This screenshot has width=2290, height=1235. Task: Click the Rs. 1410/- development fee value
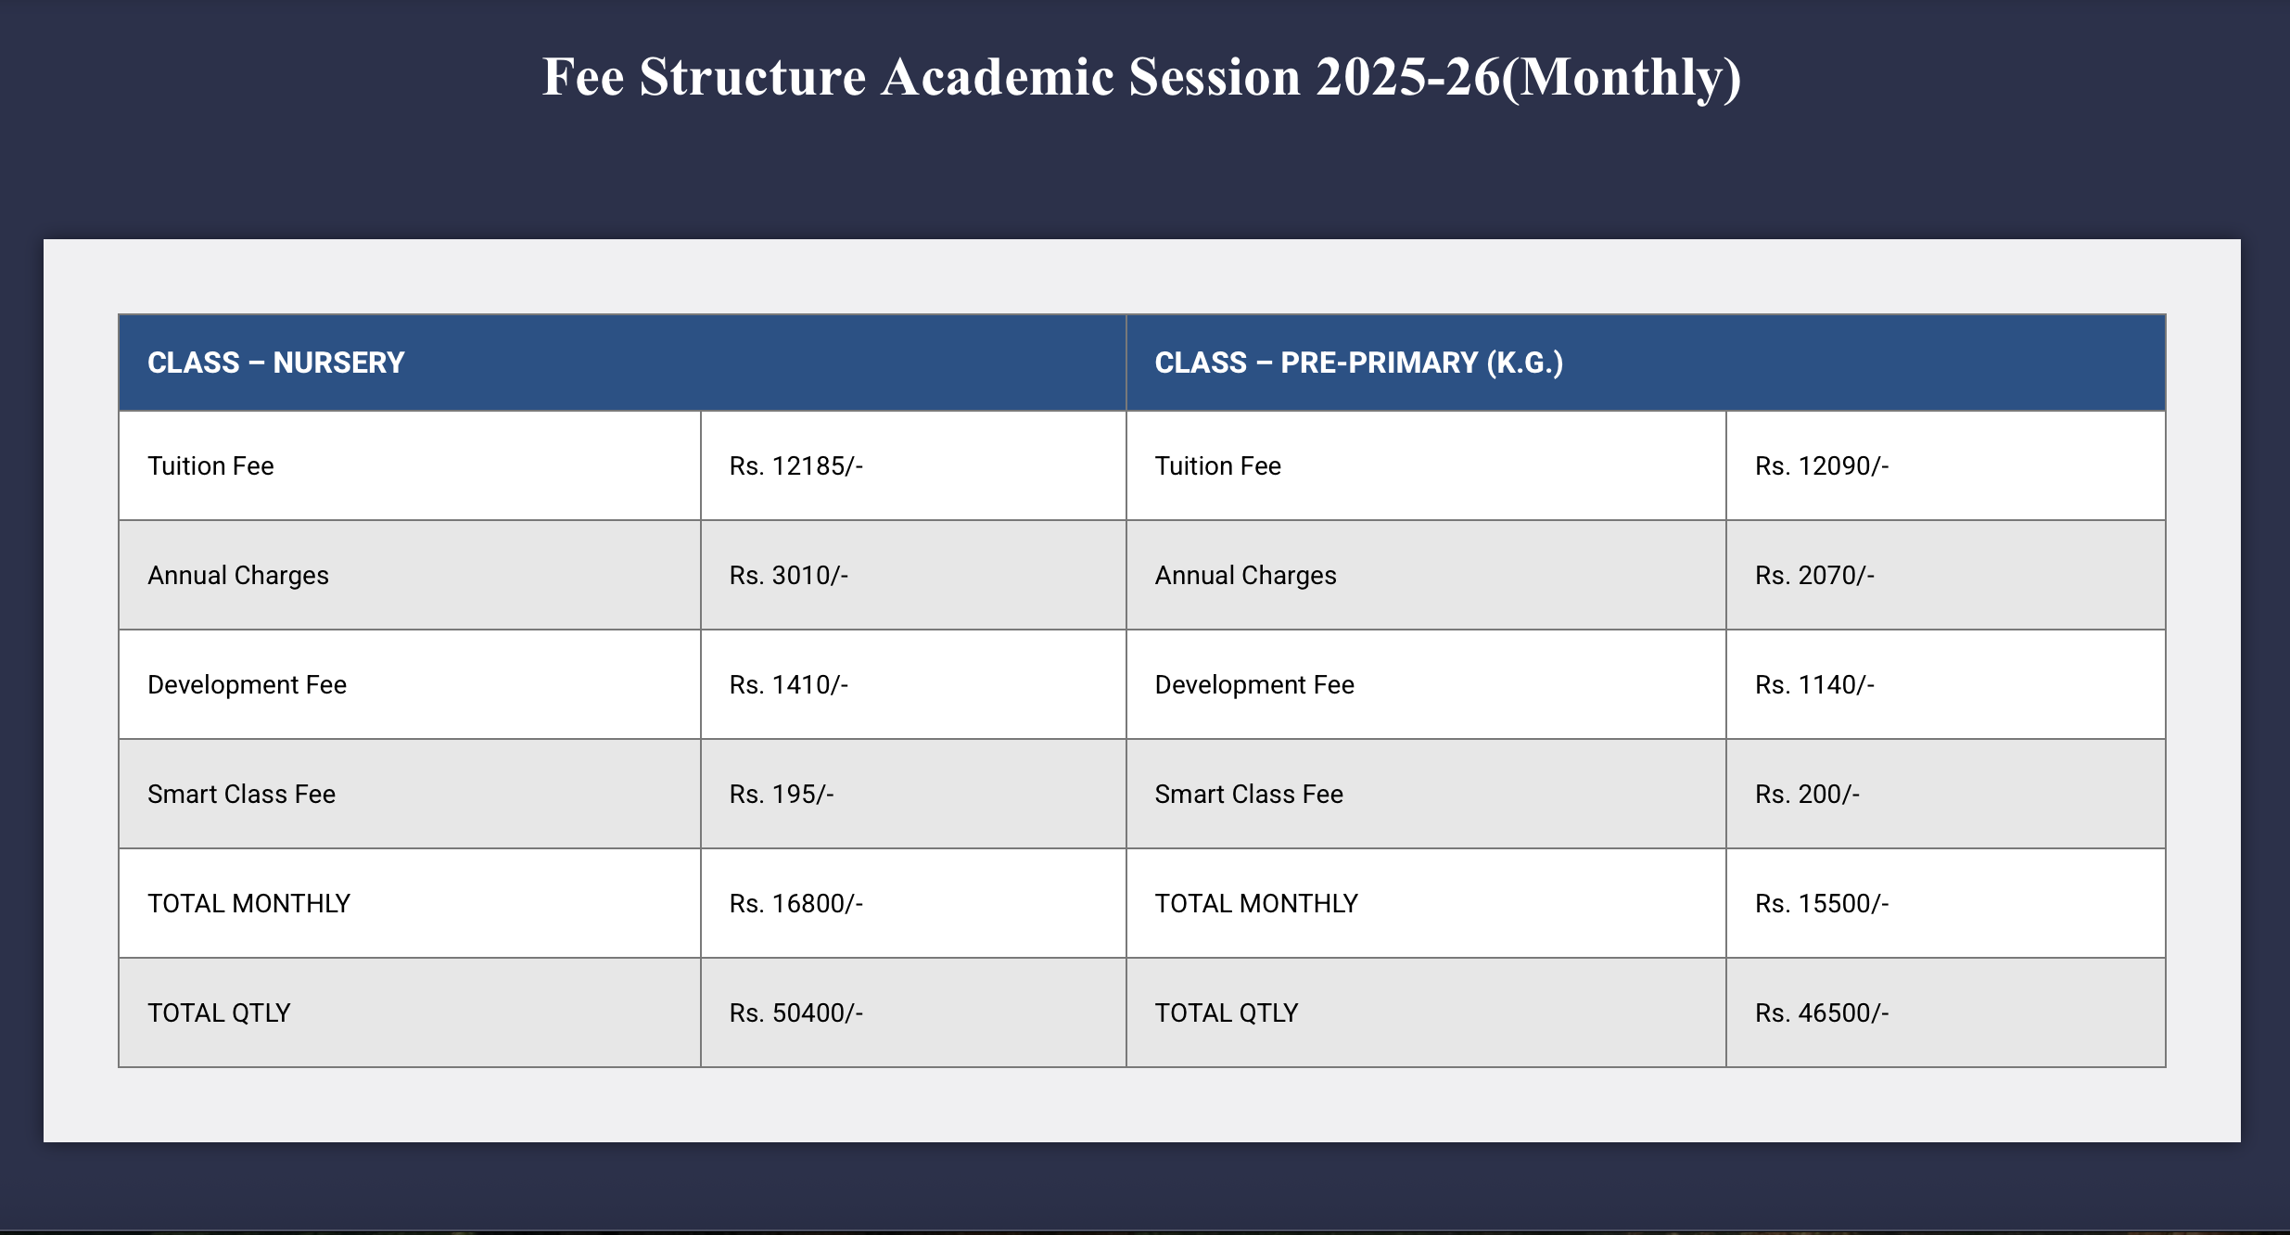tap(789, 684)
